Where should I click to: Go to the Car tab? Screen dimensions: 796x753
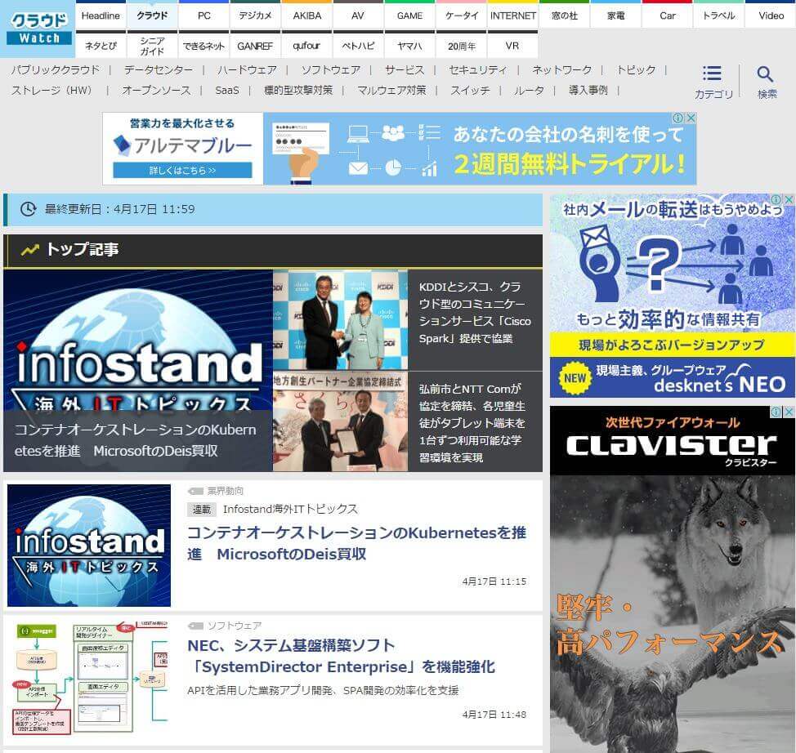coord(668,16)
